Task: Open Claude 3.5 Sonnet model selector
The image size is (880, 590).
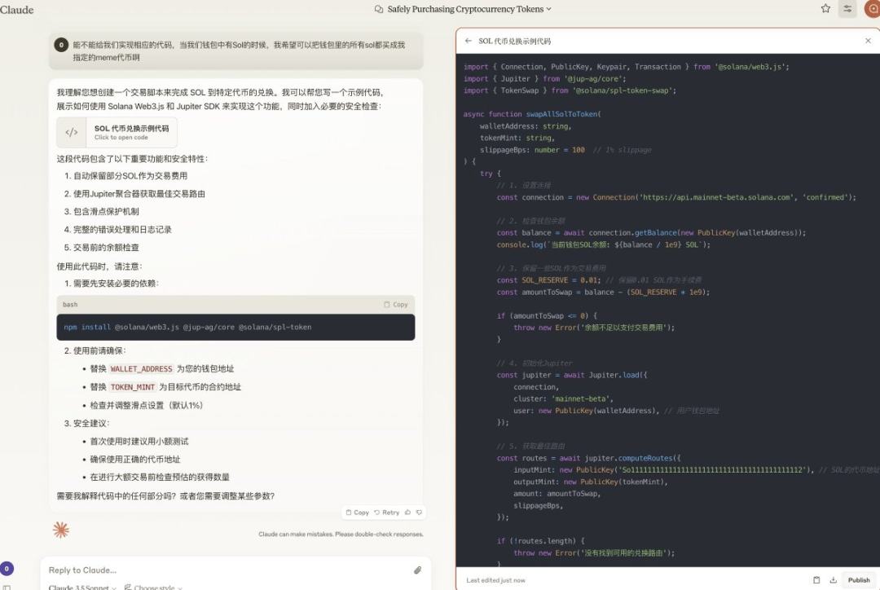Action: tap(81, 587)
